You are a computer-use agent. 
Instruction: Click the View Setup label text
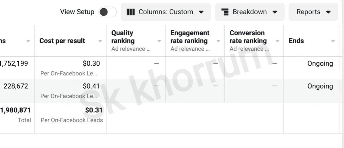pyautogui.click(x=77, y=12)
